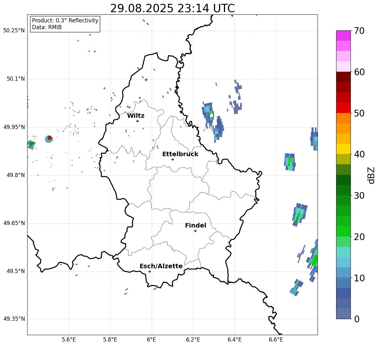Click the 49.35°N latitude label
This screenshot has width=379, height=346.
point(14,319)
